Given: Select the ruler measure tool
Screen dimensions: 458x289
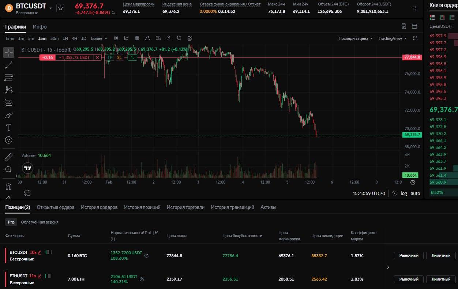Looking at the screenshot, I should pyautogui.click(x=9, y=157).
